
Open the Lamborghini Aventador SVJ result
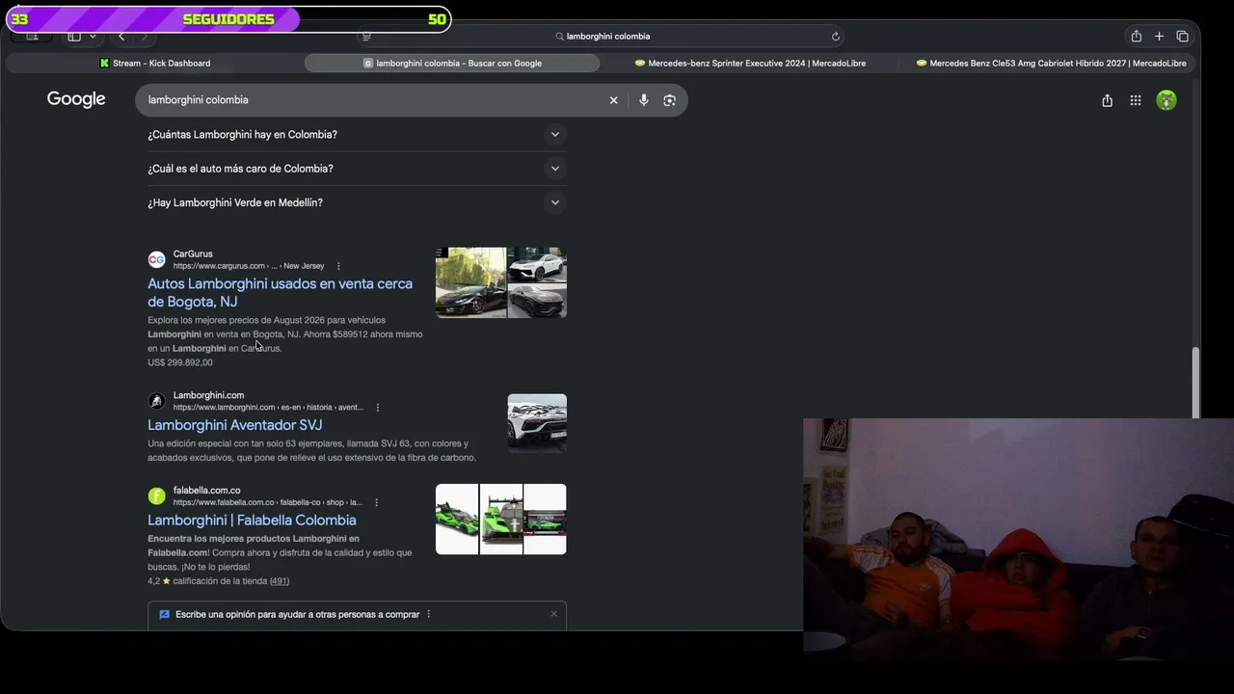[234, 425]
